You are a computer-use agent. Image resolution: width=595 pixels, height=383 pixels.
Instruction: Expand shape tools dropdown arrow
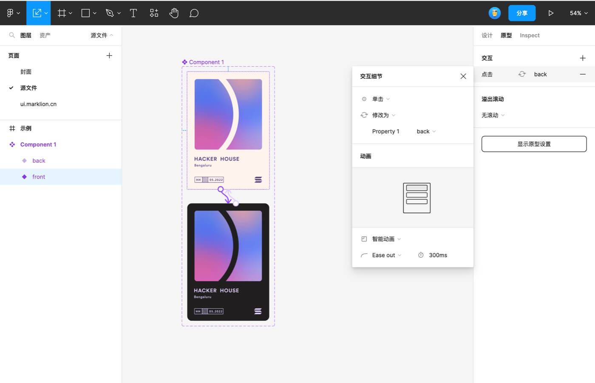tap(95, 13)
